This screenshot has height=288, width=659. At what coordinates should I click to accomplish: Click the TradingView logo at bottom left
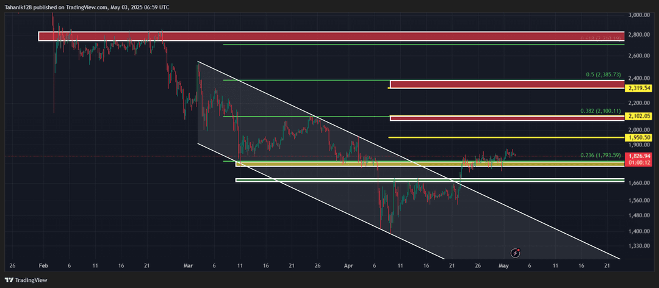point(26,280)
